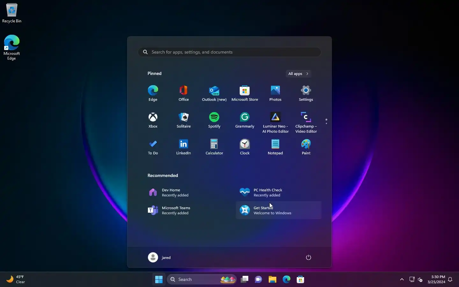This screenshot has width=459, height=287.
Task: Click the All apps button
Action: [x=298, y=74]
